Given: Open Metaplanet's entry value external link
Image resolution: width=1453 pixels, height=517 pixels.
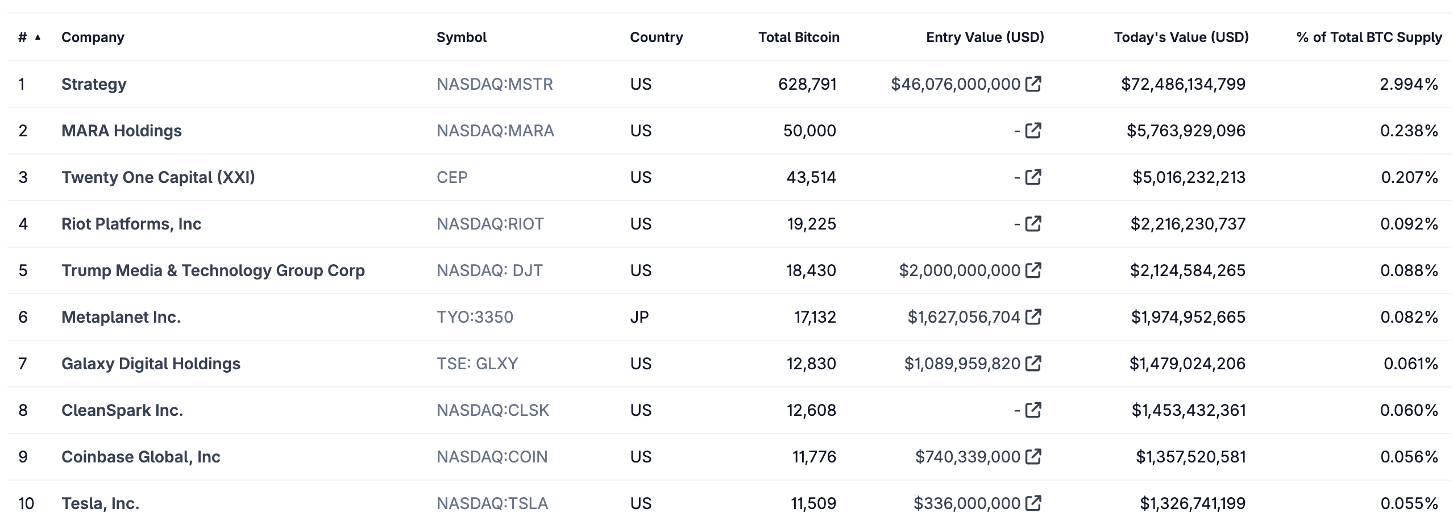Looking at the screenshot, I should (x=1034, y=316).
